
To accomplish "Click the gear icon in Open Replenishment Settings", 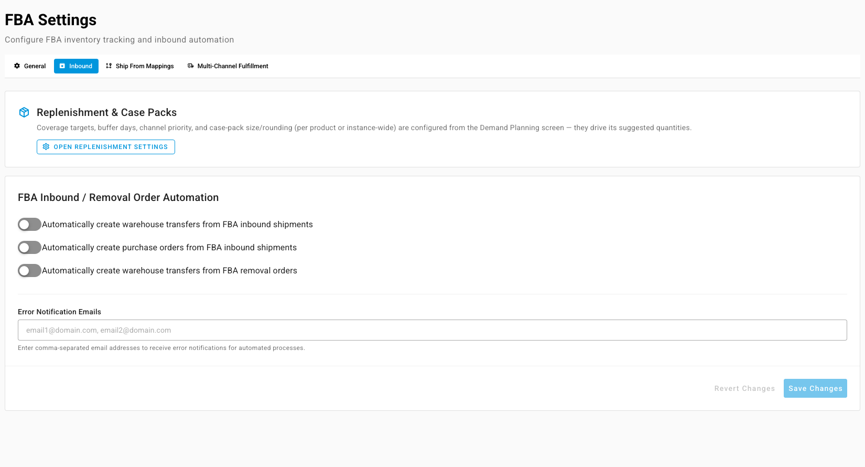I will pos(46,147).
